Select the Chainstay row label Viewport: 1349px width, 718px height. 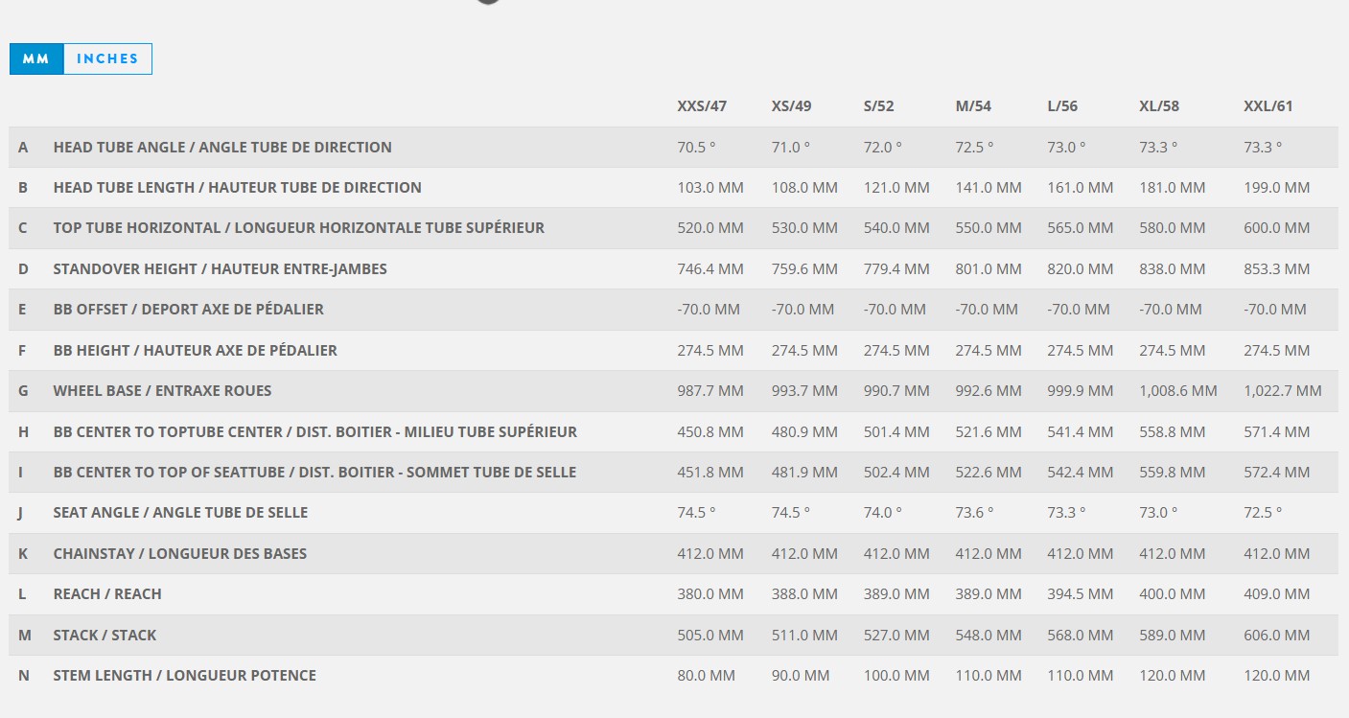pyautogui.click(x=180, y=554)
